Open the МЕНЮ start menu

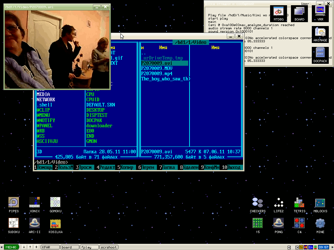point(11,247)
